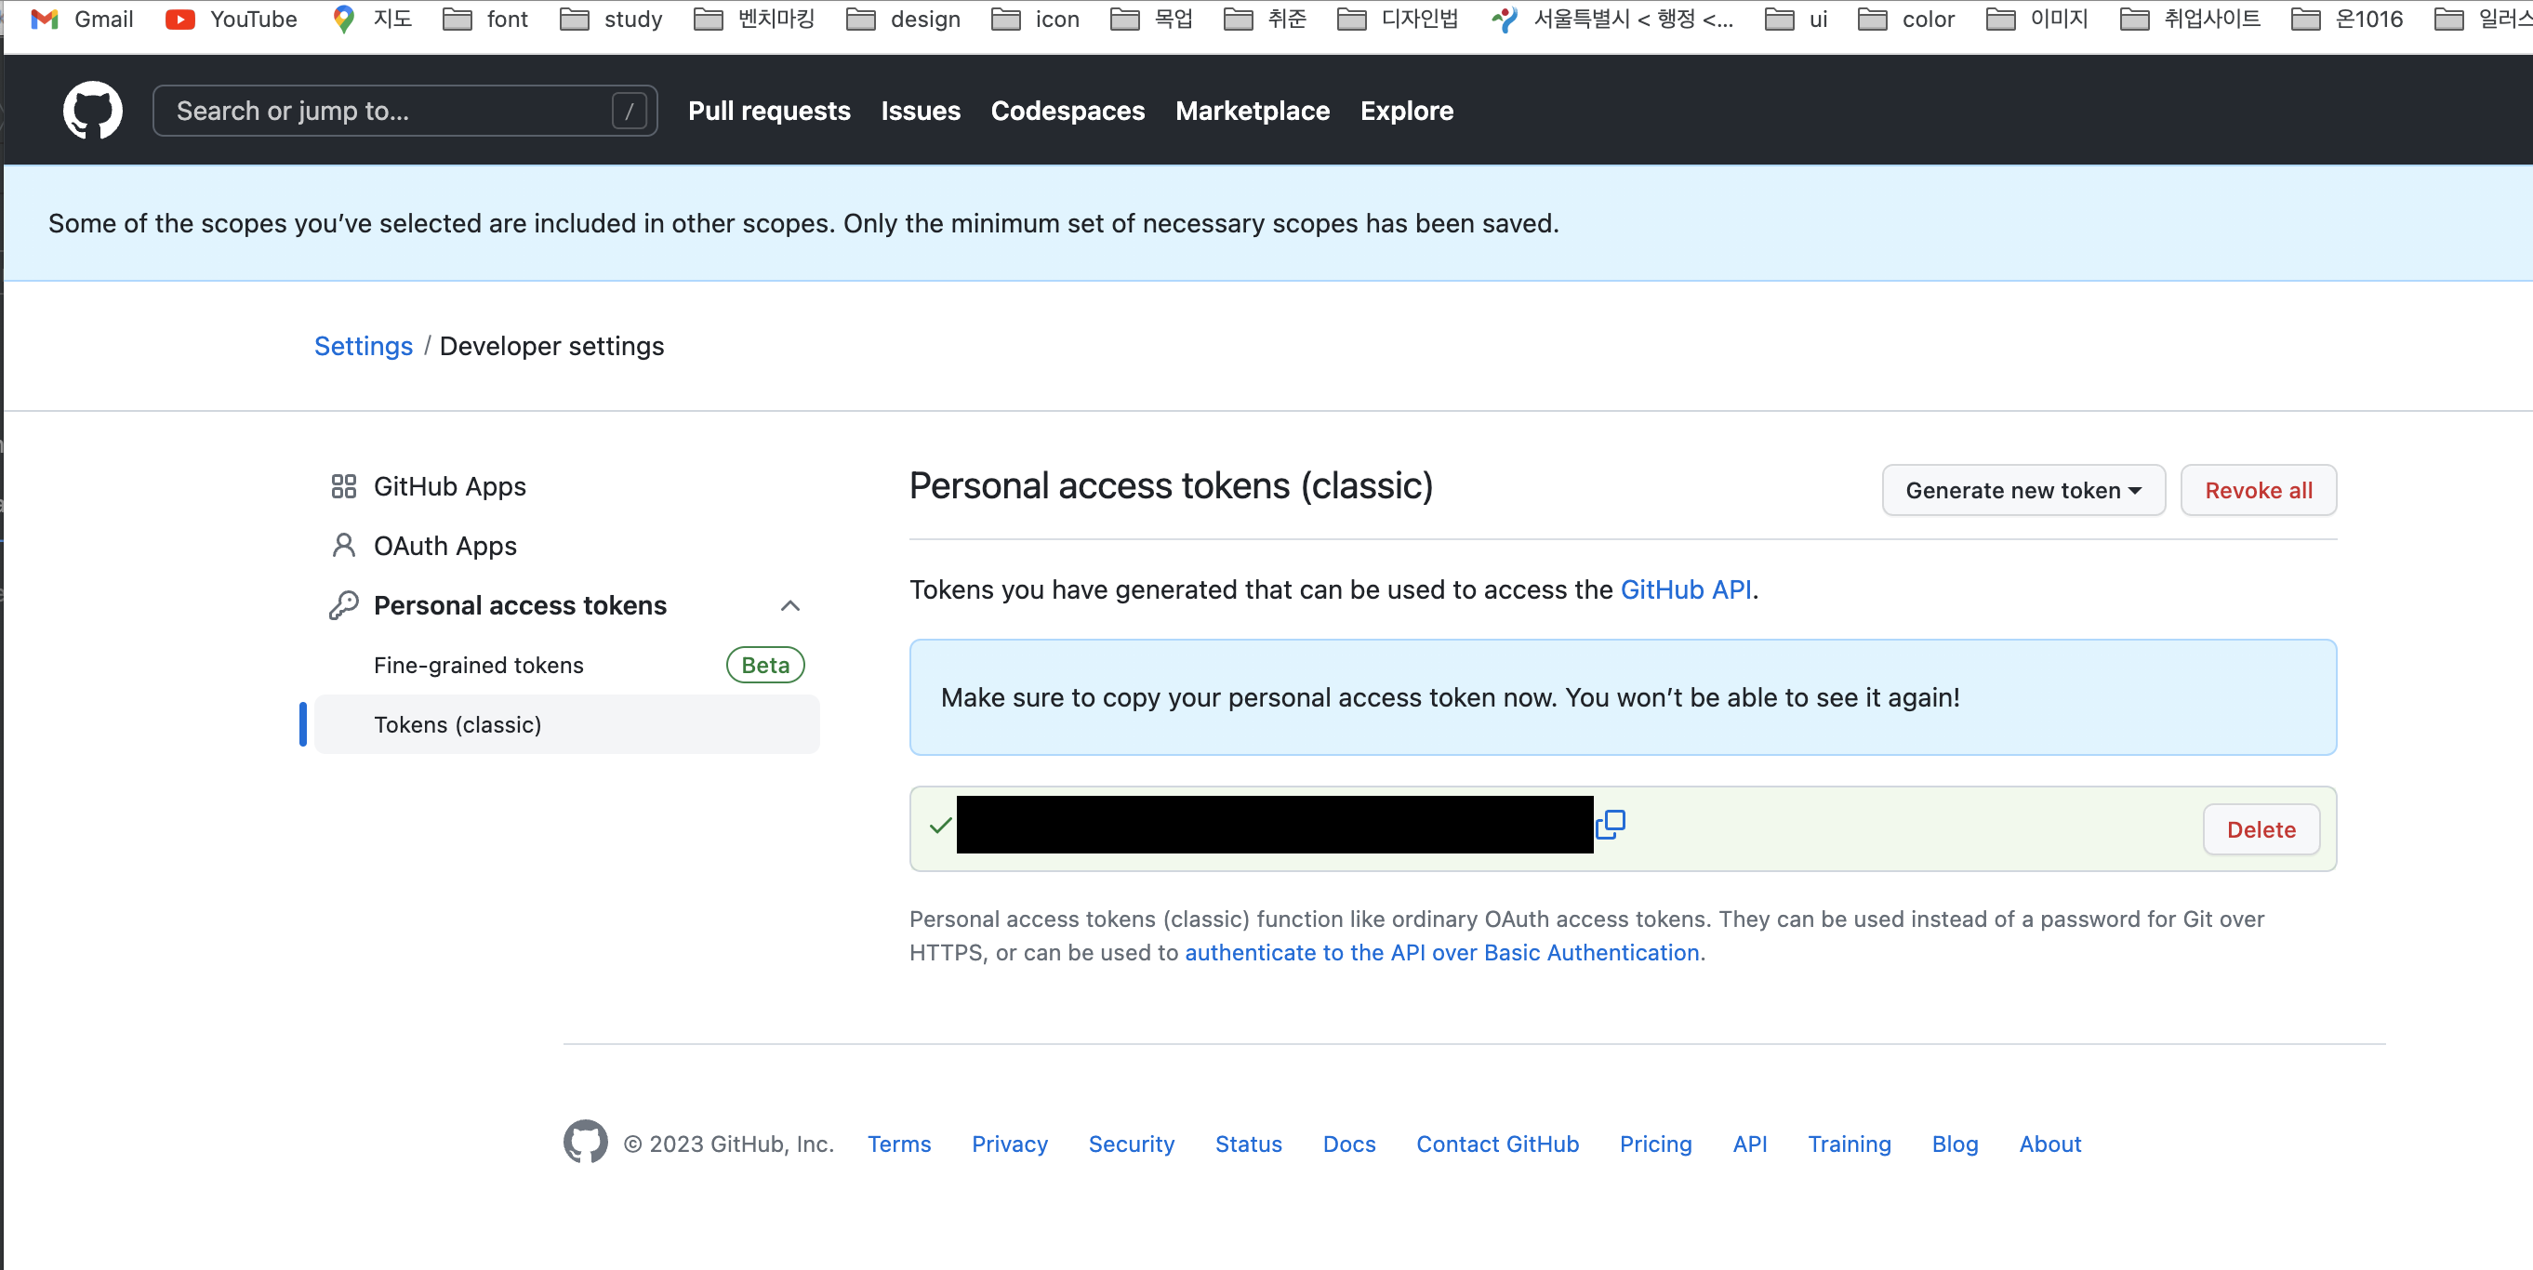Open the Contact GitHub footer link
The width and height of the screenshot is (2533, 1270).
click(x=1498, y=1144)
